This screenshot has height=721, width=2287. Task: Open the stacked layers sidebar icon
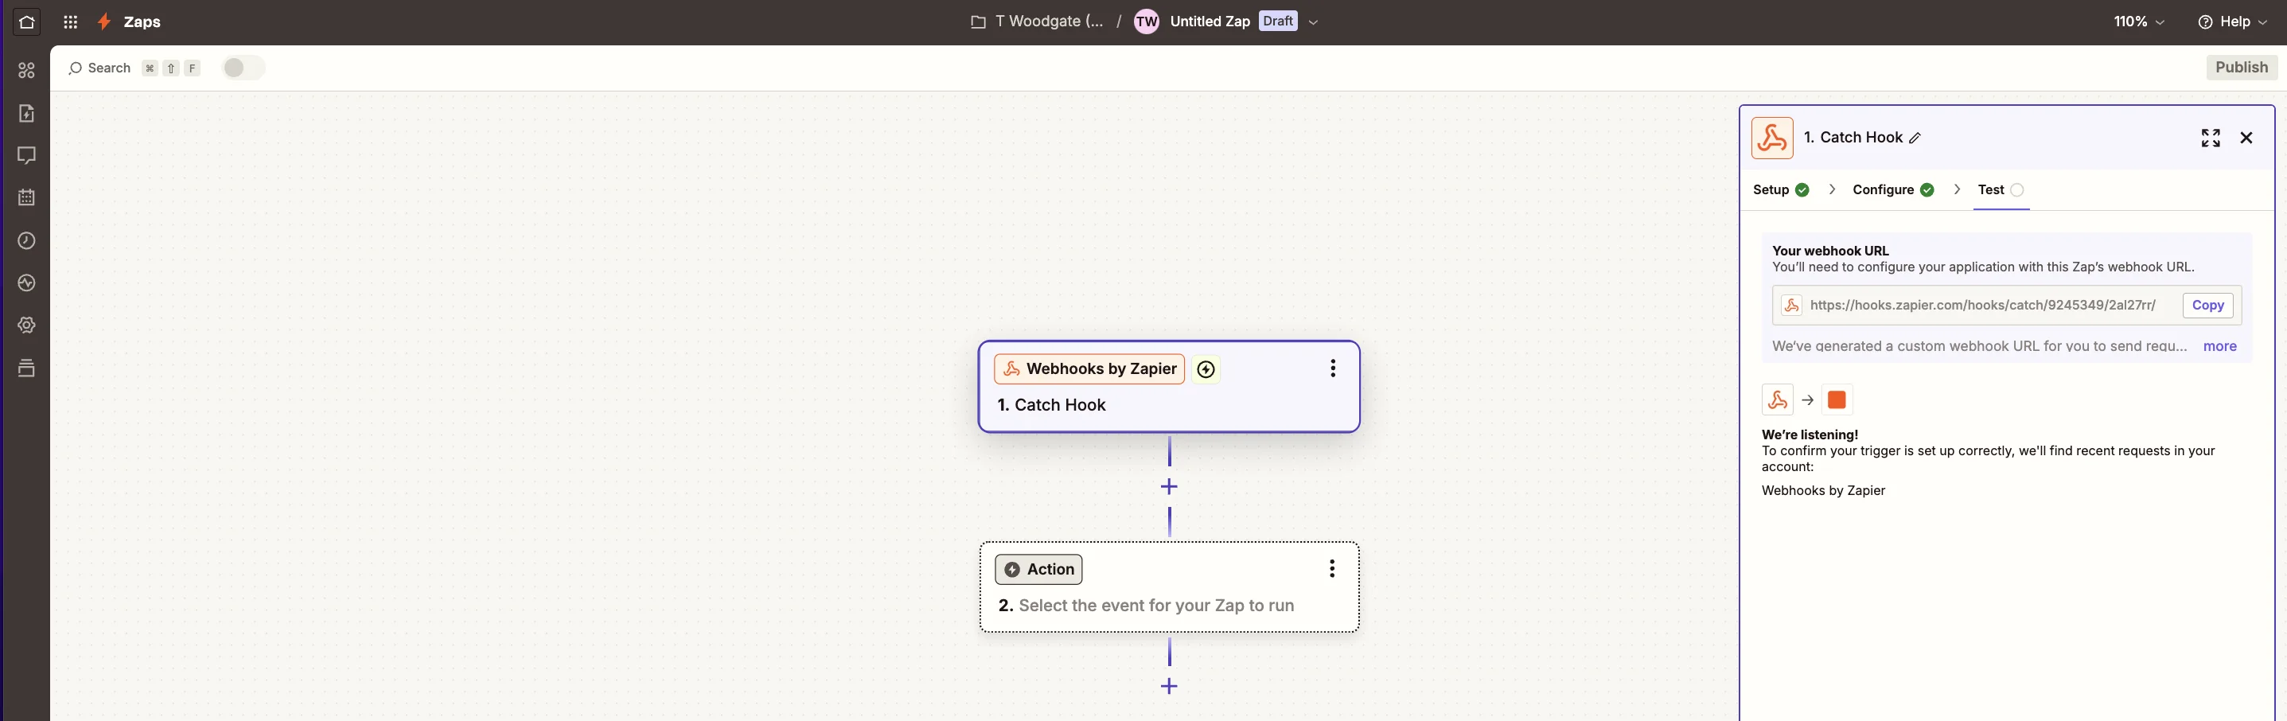(26, 368)
